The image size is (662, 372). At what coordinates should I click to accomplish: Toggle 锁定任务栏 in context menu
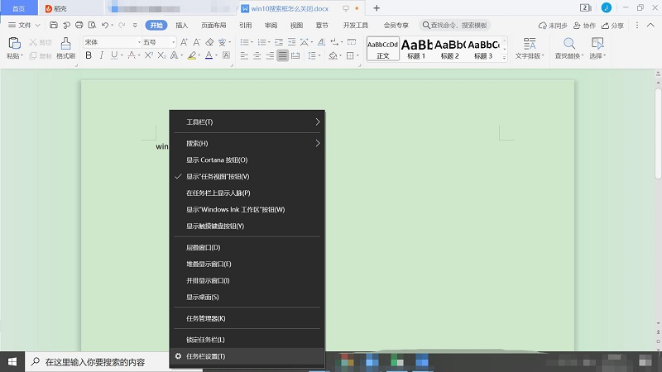[x=205, y=340]
